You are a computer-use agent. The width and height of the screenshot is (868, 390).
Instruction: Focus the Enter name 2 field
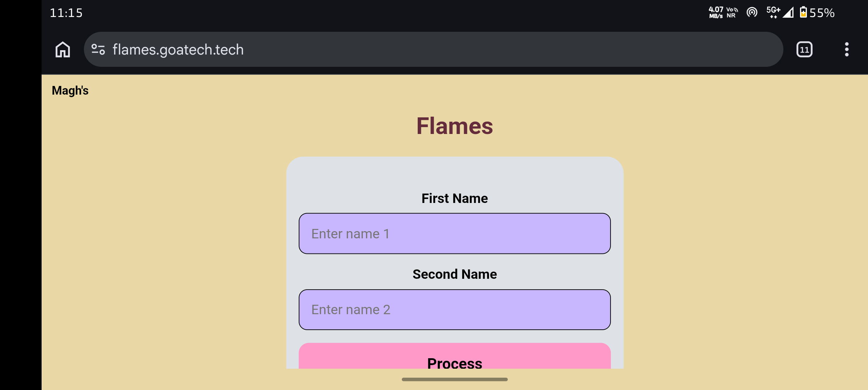click(x=455, y=309)
